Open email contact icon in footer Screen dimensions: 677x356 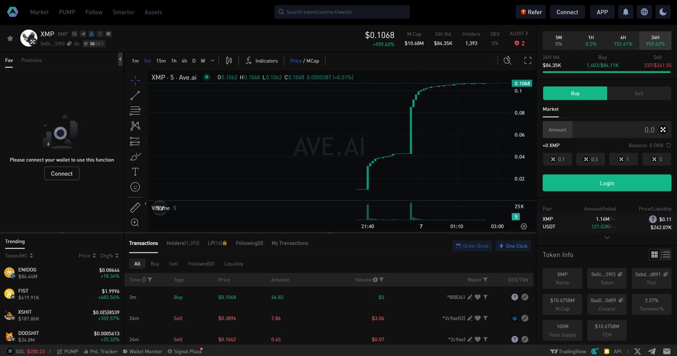point(667,351)
